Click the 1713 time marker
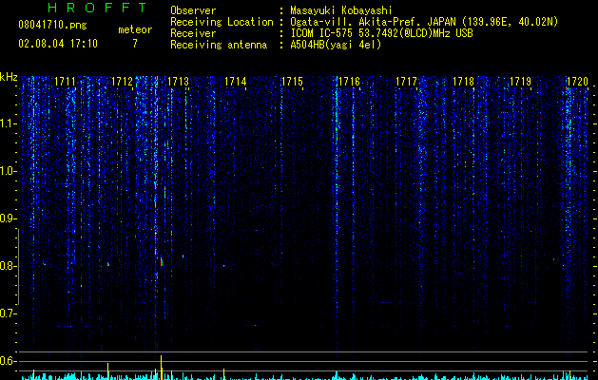 click(x=179, y=82)
